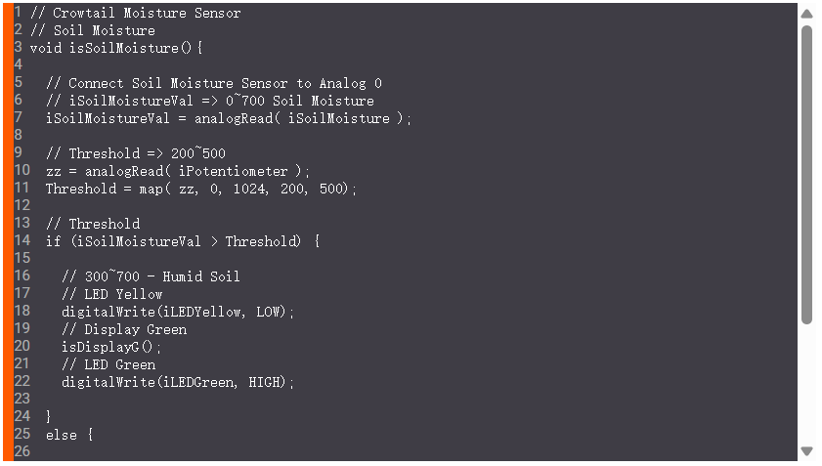
Task: Click 'digitalWrite(iLEDYellow, LOW);' line
Action: pos(178,312)
